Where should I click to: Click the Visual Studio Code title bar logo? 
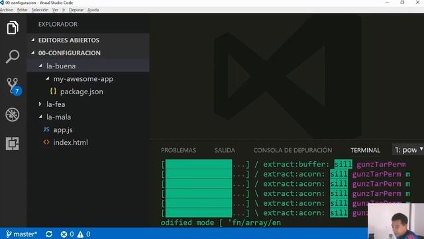tap(2, 3)
